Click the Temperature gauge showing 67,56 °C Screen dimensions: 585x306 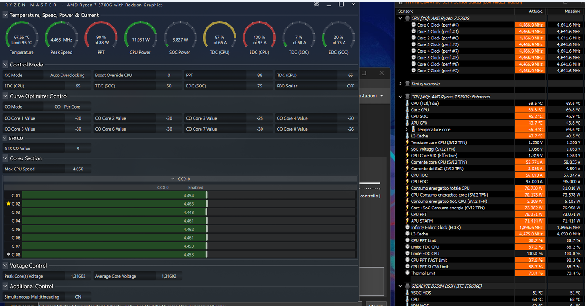point(22,38)
